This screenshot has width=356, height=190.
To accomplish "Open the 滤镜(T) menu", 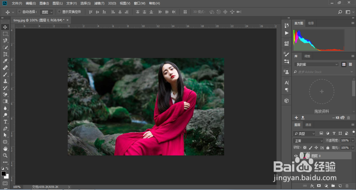I will point(99,4).
